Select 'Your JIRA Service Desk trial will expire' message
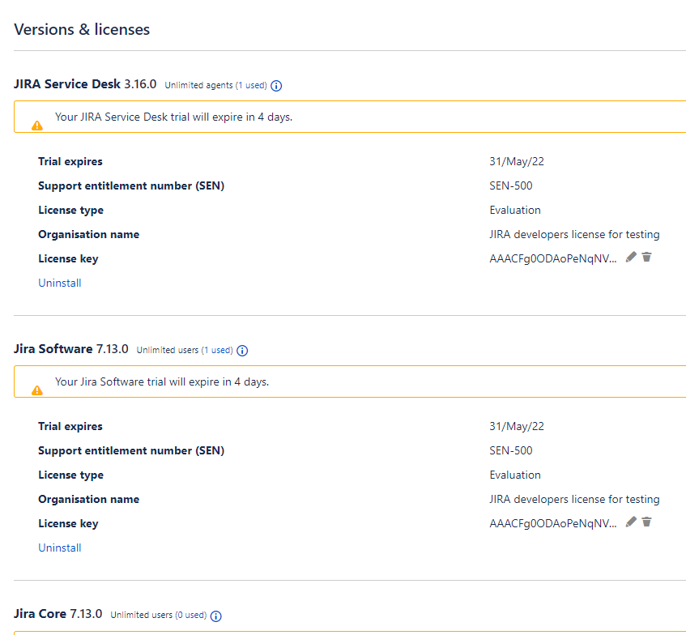This screenshot has height=635, width=686. click(x=173, y=117)
